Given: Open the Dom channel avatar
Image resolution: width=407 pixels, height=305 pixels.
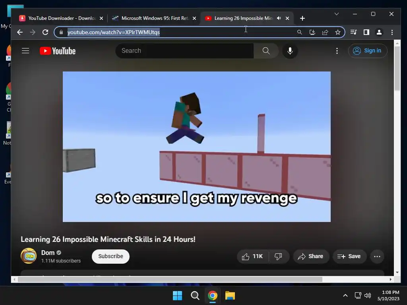Looking at the screenshot, I should (29, 256).
